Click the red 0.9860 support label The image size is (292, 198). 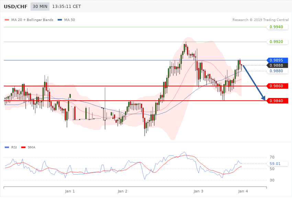(x=278, y=86)
